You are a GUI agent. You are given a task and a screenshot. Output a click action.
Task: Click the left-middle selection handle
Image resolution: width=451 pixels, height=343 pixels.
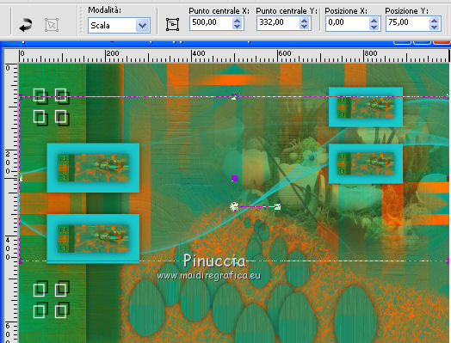(21, 179)
